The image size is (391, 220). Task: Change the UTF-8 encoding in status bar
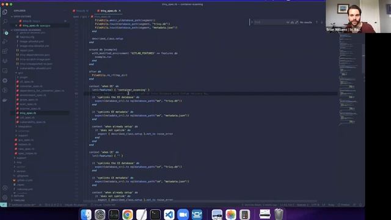(x=315, y=205)
